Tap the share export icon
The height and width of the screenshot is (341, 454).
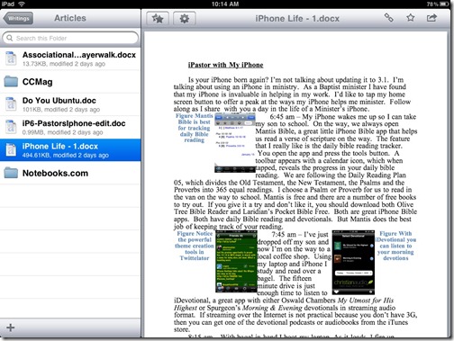click(431, 18)
